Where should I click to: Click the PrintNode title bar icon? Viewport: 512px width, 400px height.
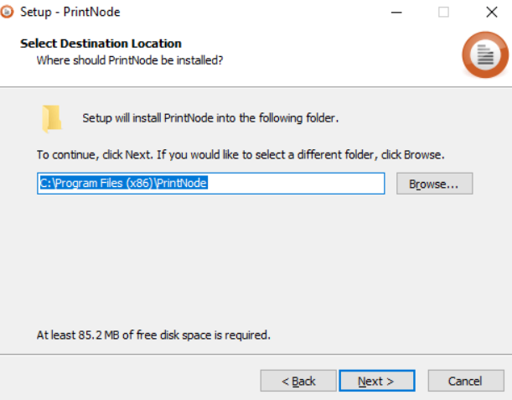point(8,13)
